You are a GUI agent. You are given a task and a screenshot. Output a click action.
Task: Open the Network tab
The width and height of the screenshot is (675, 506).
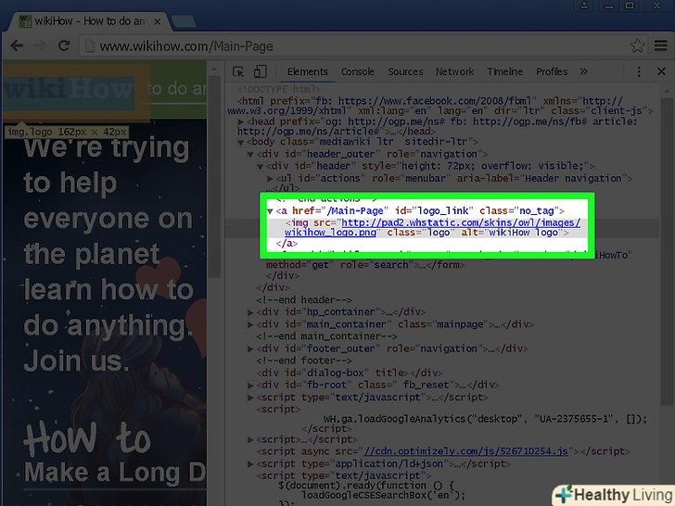(x=454, y=72)
